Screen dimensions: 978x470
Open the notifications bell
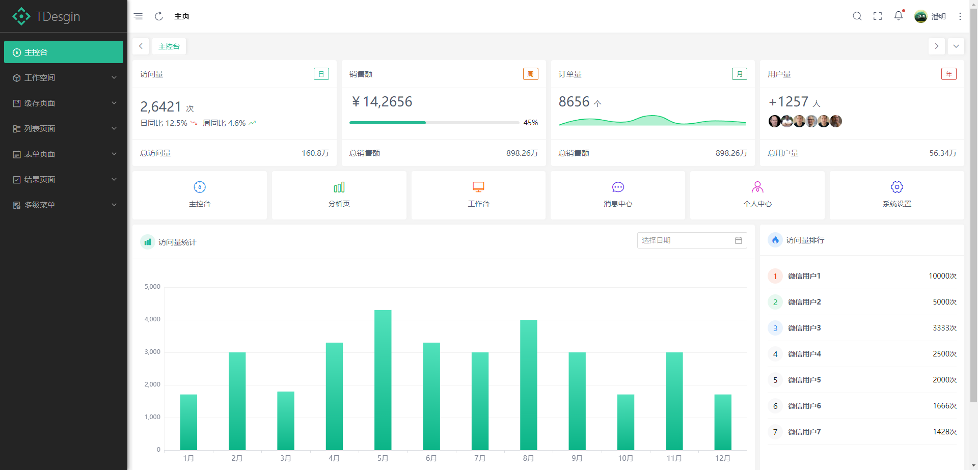[x=899, y=16]
